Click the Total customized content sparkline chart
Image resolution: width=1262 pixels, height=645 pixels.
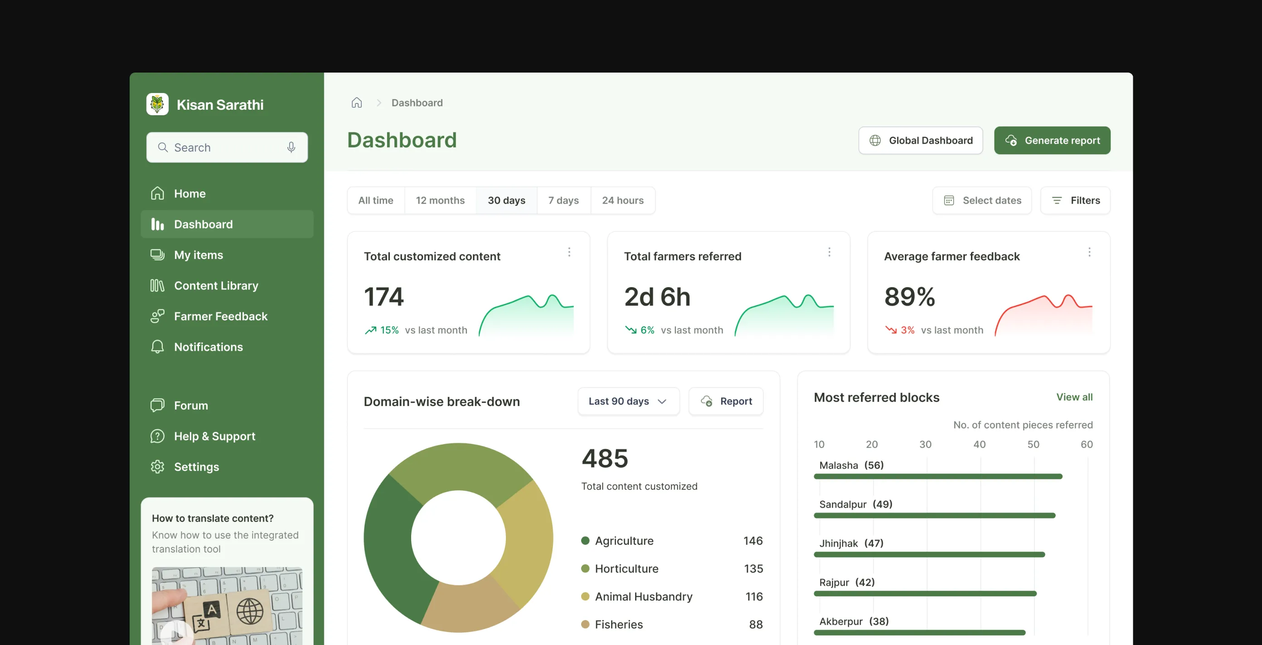[526, 315]
